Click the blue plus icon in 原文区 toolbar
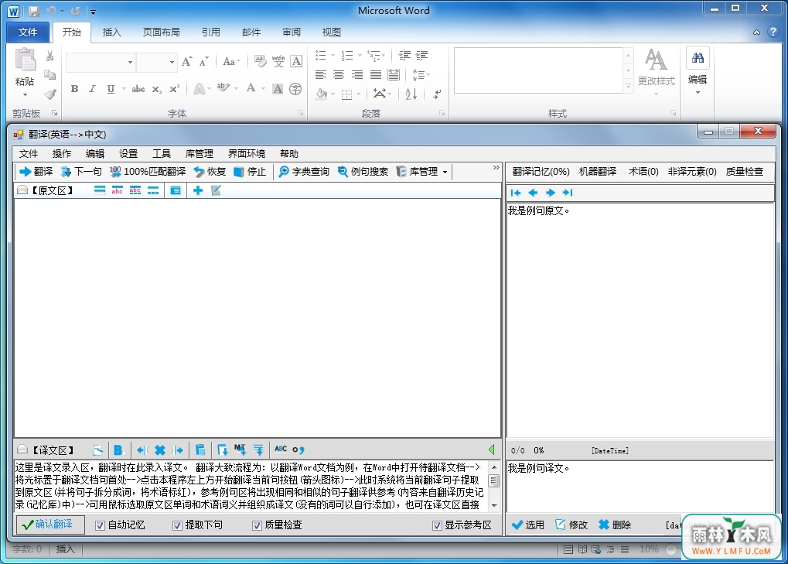This screenshot has width=788, height=564. [x=198, y=190]
